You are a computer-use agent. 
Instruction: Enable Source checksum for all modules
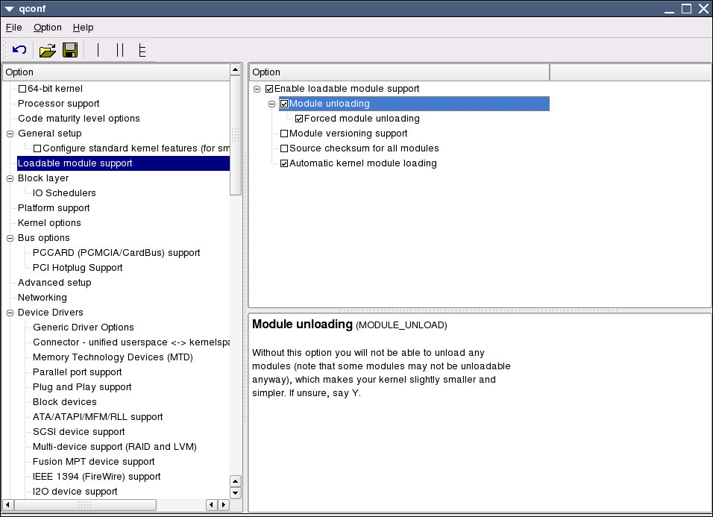(x=284, y=148)
